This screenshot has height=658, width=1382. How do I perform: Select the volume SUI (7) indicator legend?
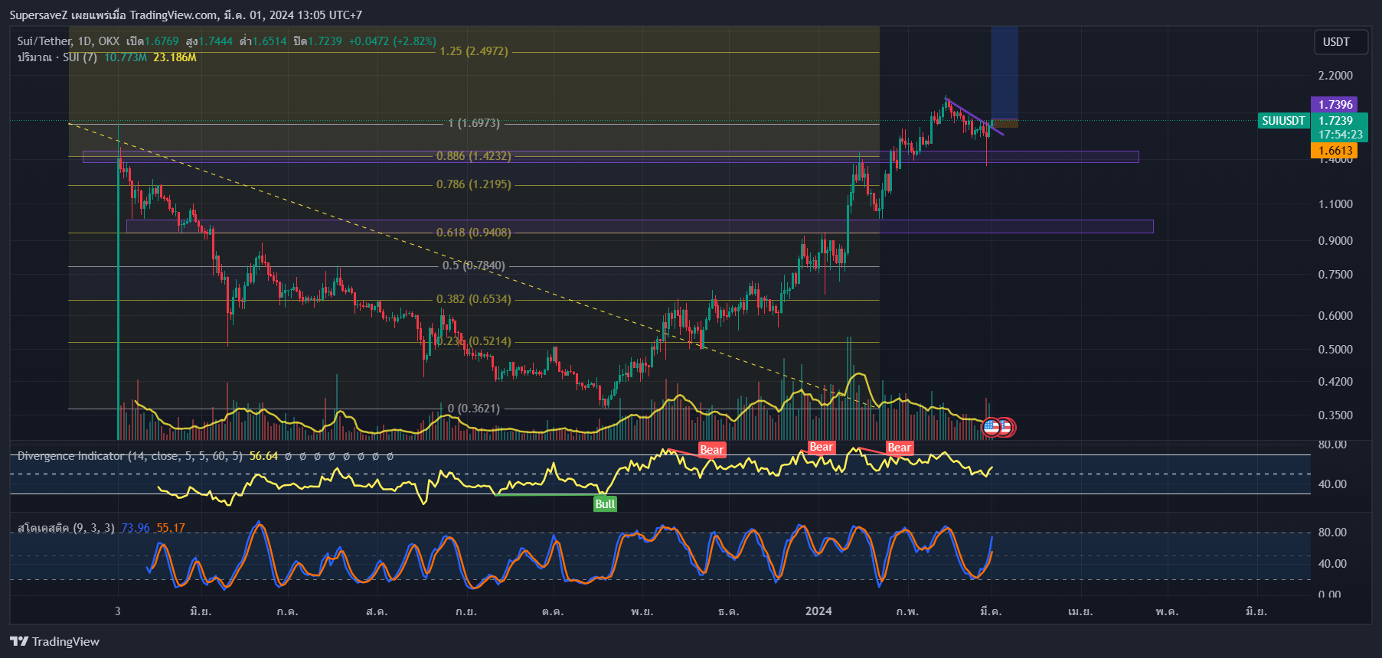(57, 57)
